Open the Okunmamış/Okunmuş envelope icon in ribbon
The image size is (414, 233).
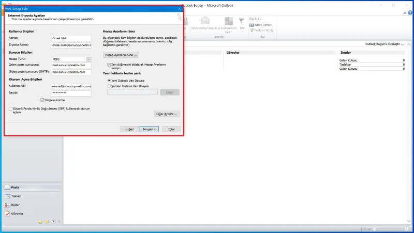[x=205, y=21]
